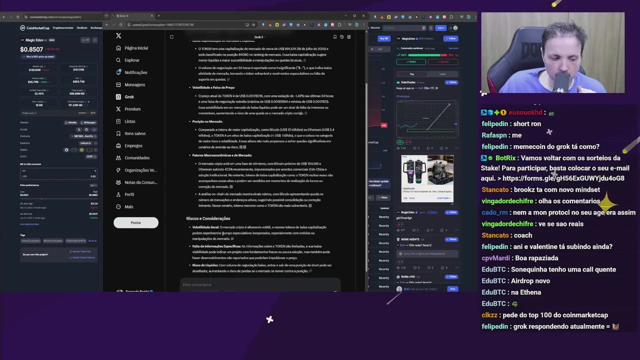The height and width of the screenshot is (360, 640).
Task: Open Notificações in X sidebar
Action: 131,72
